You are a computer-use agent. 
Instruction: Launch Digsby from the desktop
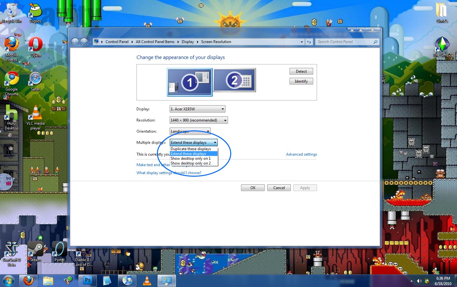35,13
